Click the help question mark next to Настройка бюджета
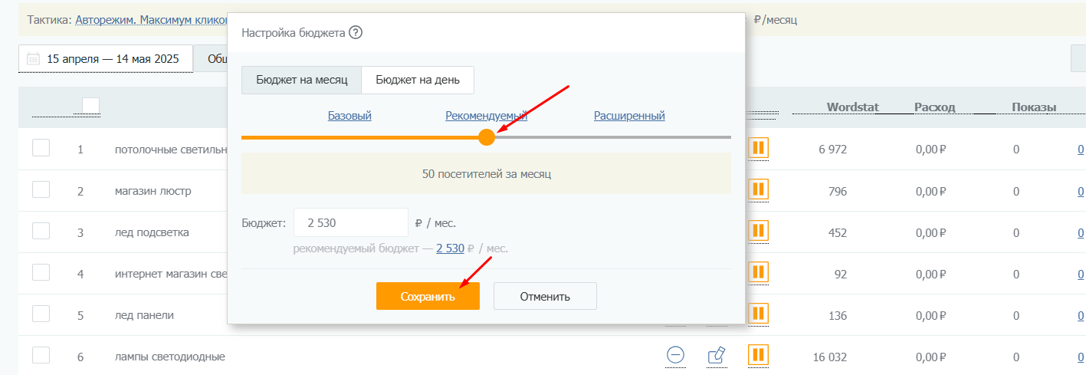The image size is (1086, 375). [x=355, y=33]
